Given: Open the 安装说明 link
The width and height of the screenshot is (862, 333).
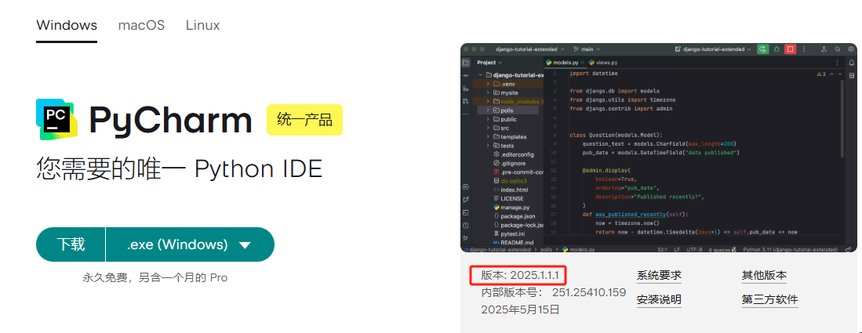Looking at the screenshot, I should point(659,299).
